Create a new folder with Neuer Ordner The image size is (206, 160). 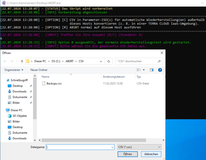[x=39, y=70]
